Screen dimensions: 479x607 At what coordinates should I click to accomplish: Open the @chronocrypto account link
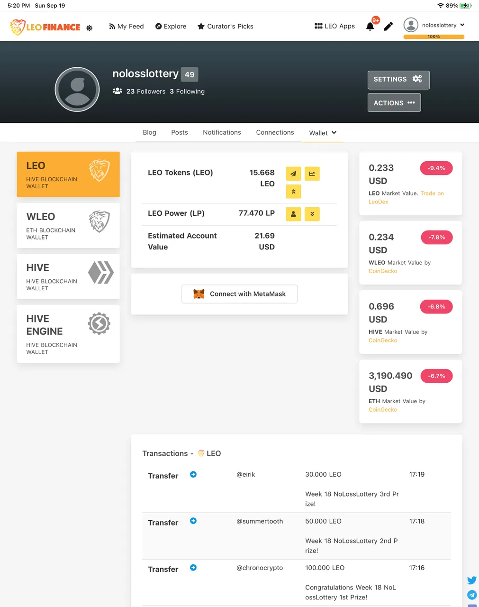(260, 568)
